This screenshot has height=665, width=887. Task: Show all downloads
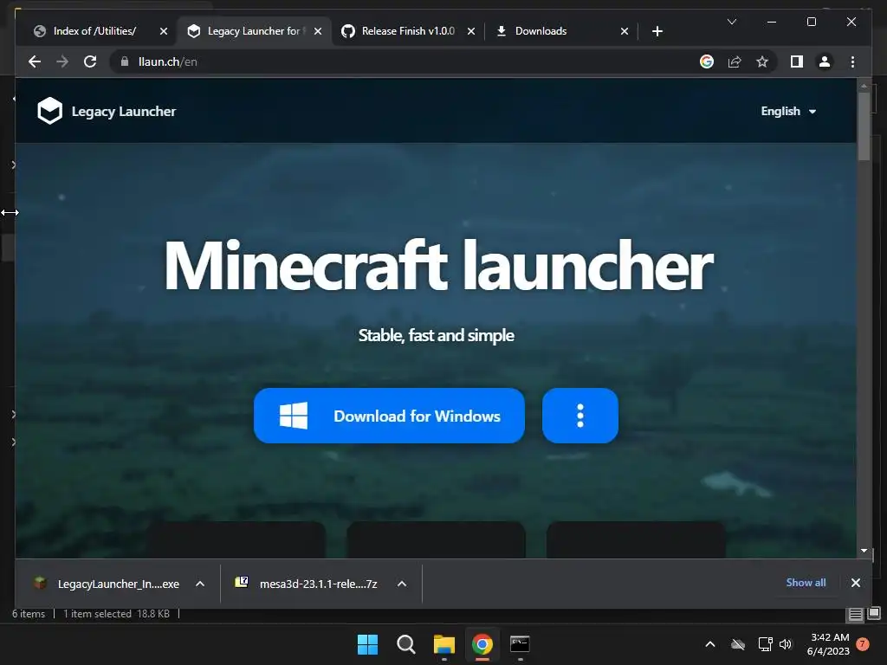pos(806,583)
